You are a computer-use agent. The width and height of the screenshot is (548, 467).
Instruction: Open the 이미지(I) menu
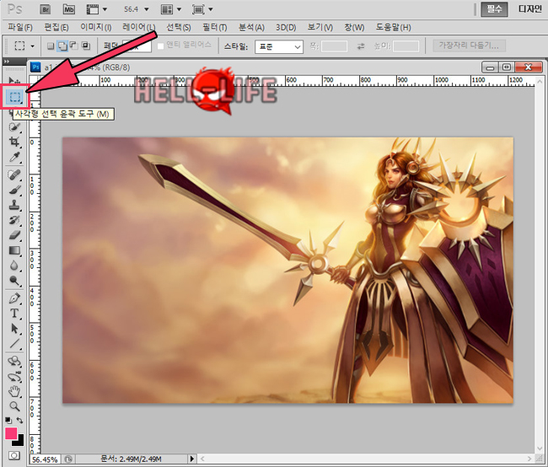pyautogui.click(x=96, y=27)
